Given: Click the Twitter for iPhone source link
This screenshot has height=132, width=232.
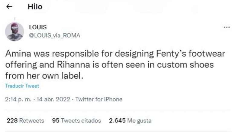Looking at the screenshot, I should (99, 99).
